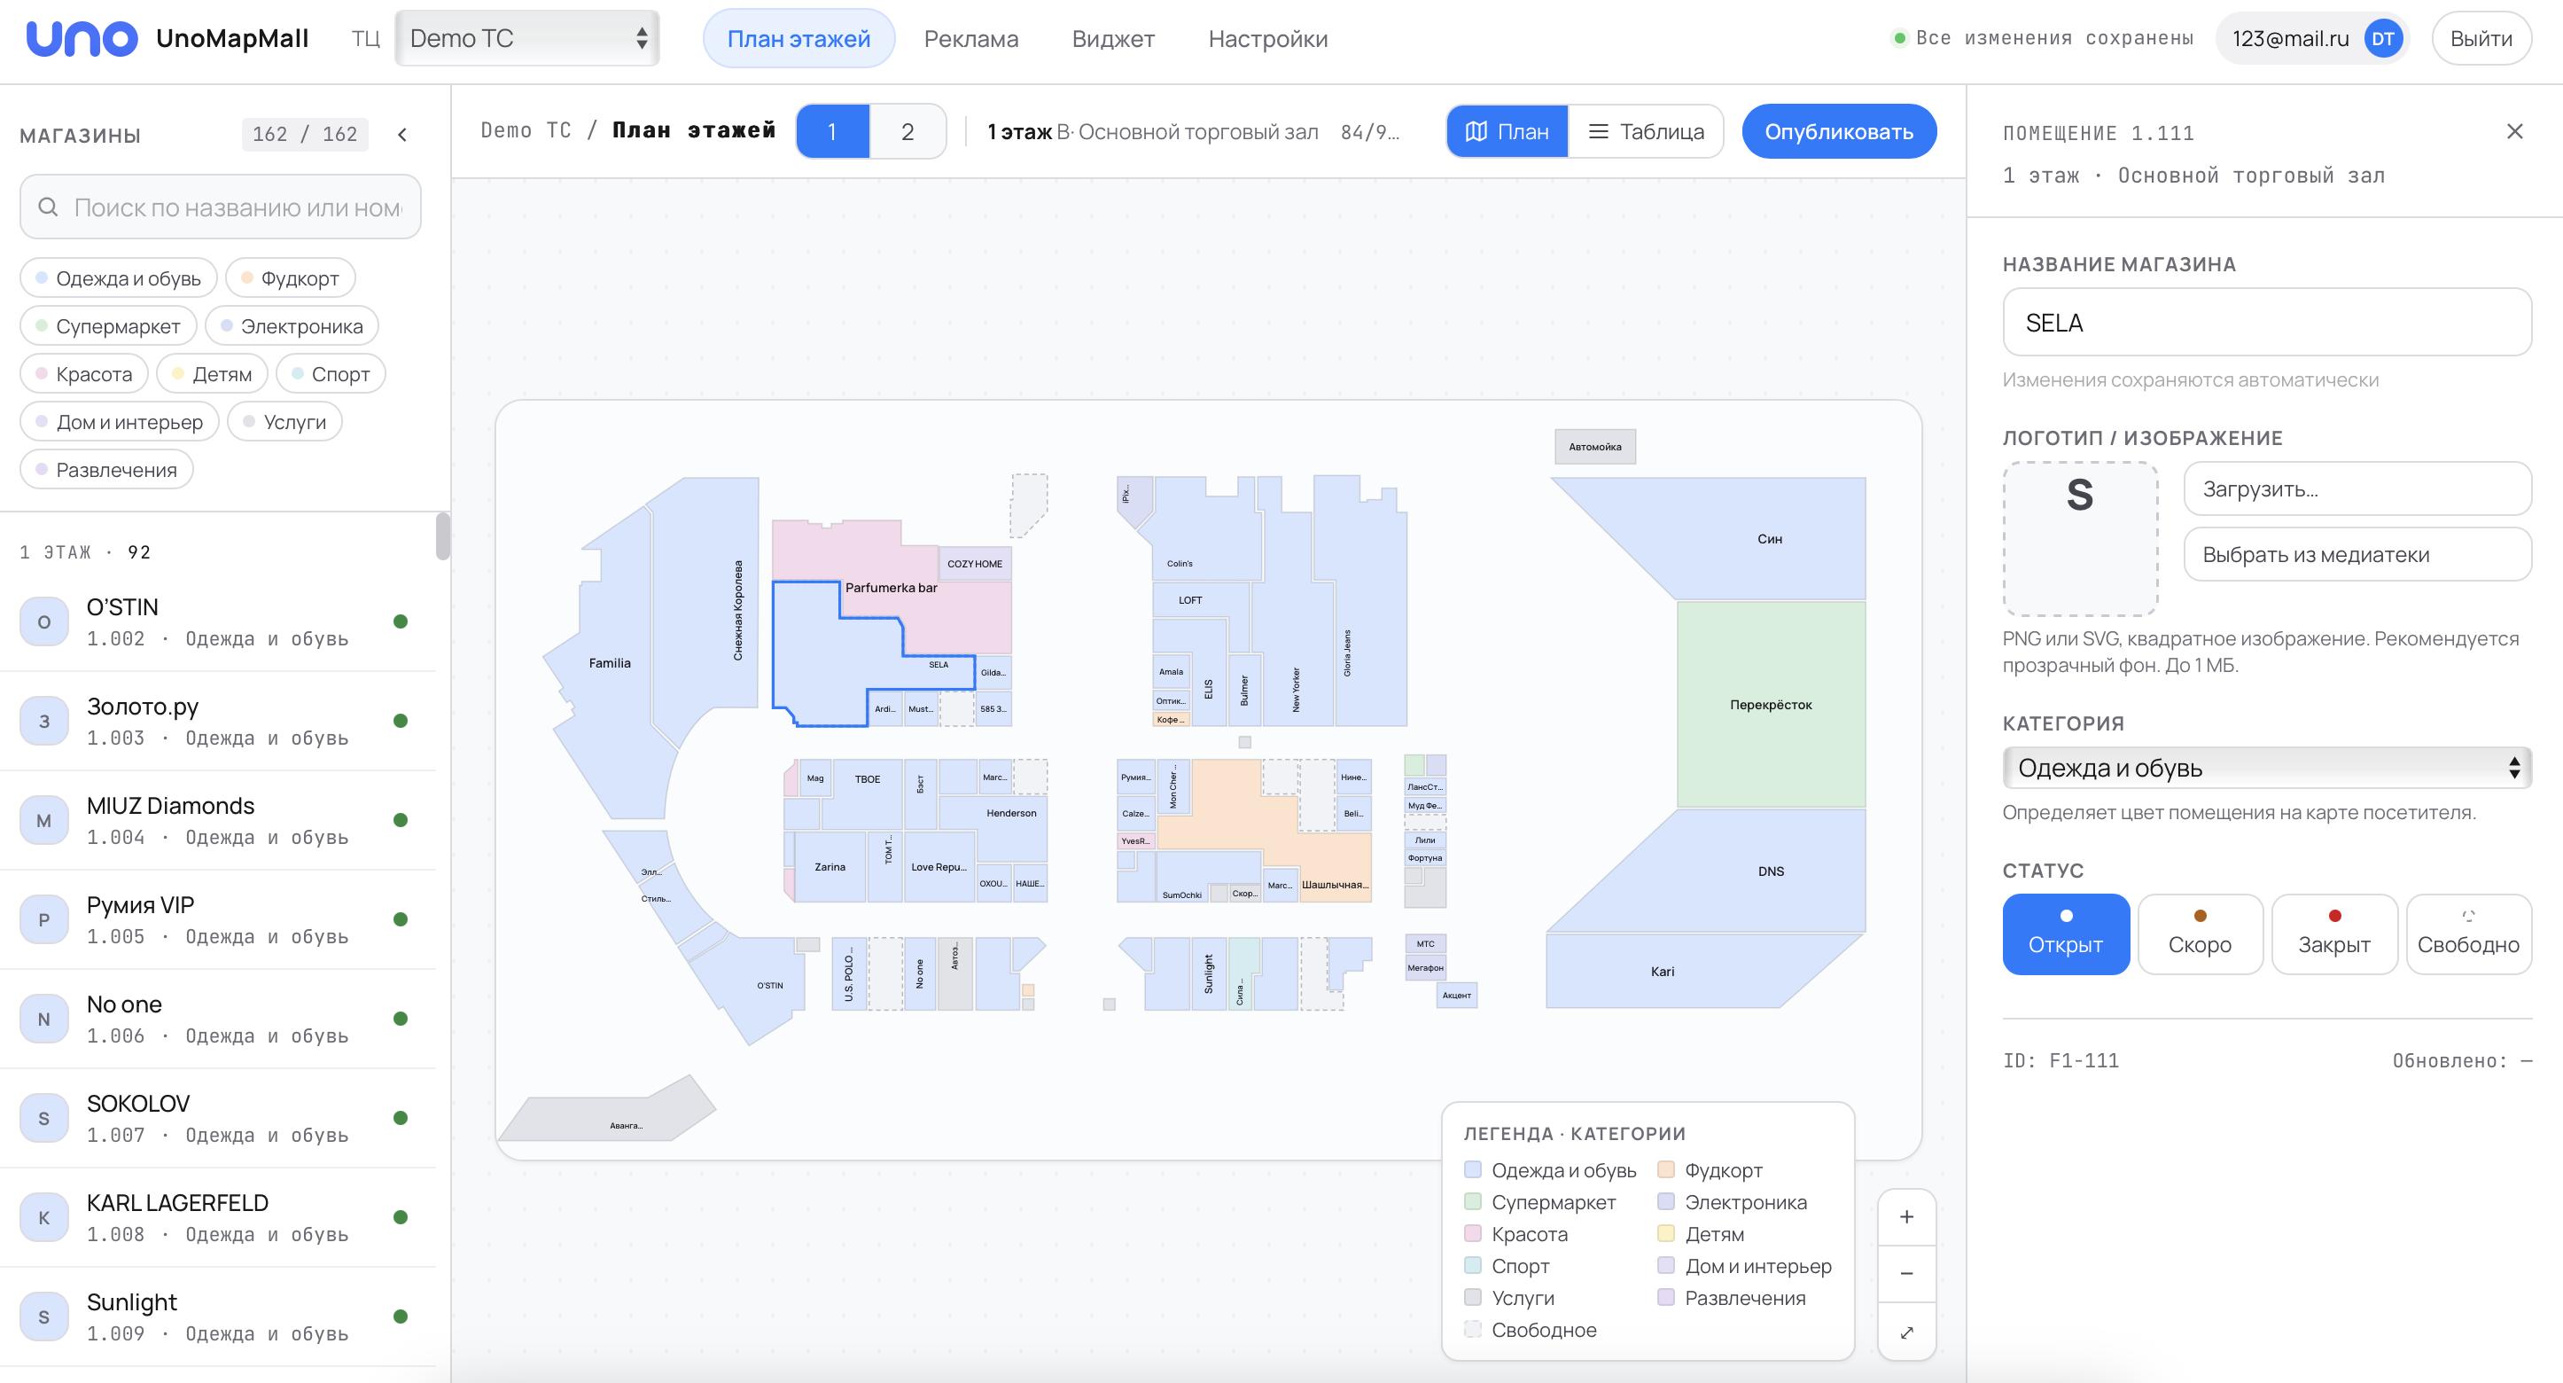The width and height of the screenshot is (2563, 1383).
Task: Click the M avatar for MIUZ Diamonds
Action: [43, 821]
